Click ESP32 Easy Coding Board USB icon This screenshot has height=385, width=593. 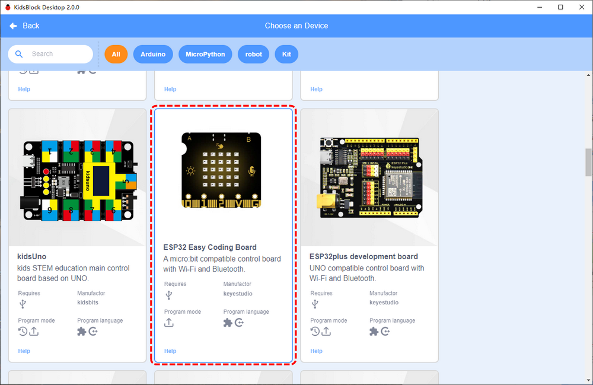click(x=169, y=295)
